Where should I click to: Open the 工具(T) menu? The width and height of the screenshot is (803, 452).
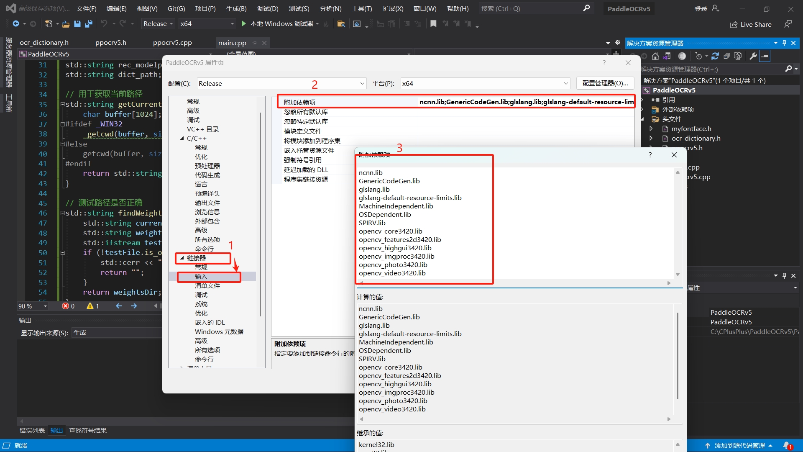[x=361, y=8]
